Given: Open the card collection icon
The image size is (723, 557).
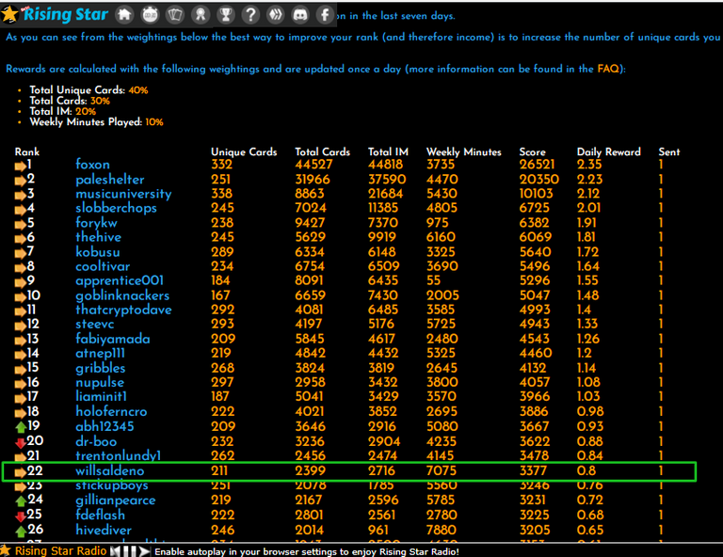Looking at the screenshot, I should (x=175, y=15).
